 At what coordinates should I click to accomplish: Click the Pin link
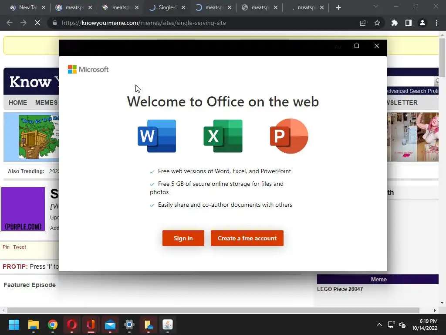pyautogui.click(x=6, y=247)
